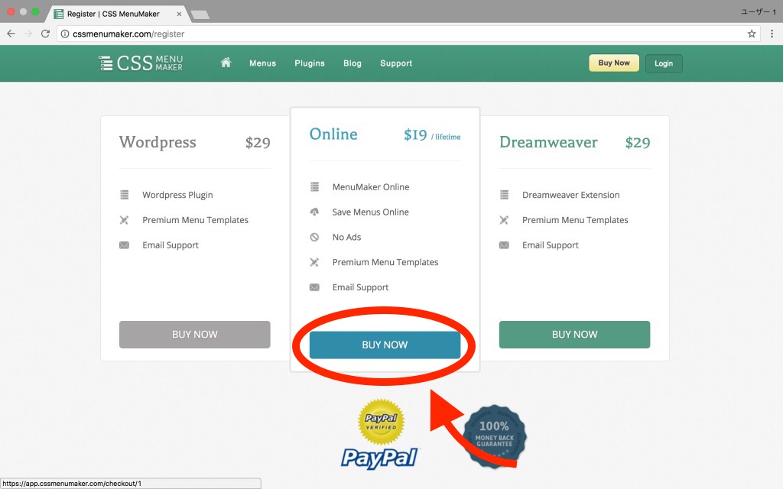The height and width of the screenshot is (489, 783).
Task: Click the Wordpress plan heading
Action: [158, 142]
